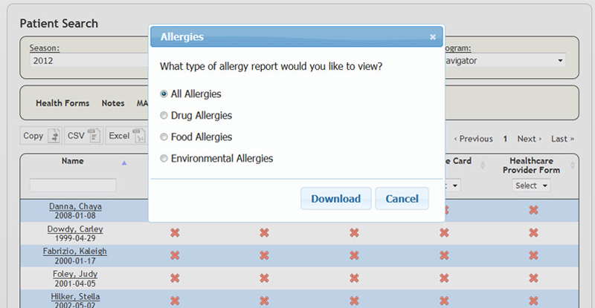This screenshot has height=308, width=595.
Task: Click the Name column ascending sort arrow
Action: 124,163
